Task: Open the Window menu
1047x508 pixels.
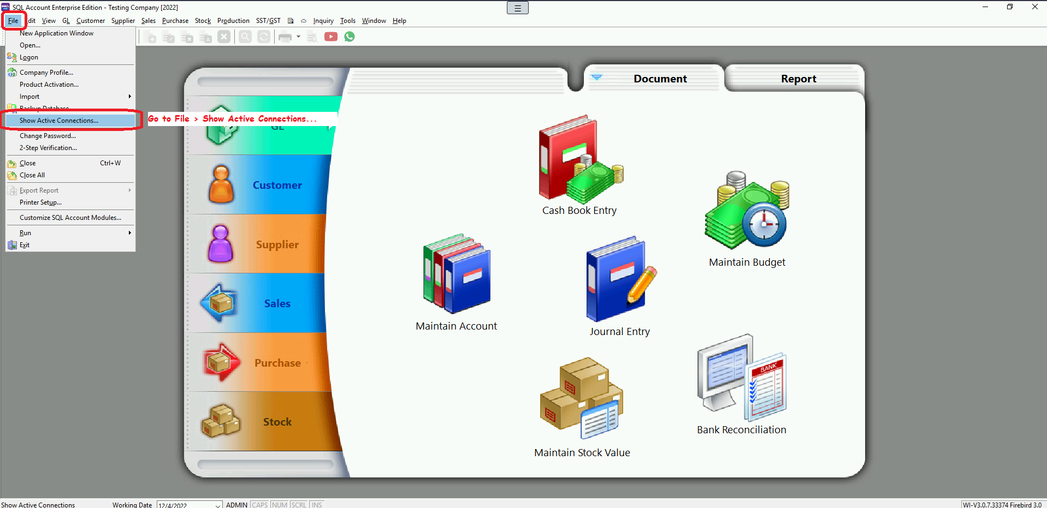Action: click(374, 21)
